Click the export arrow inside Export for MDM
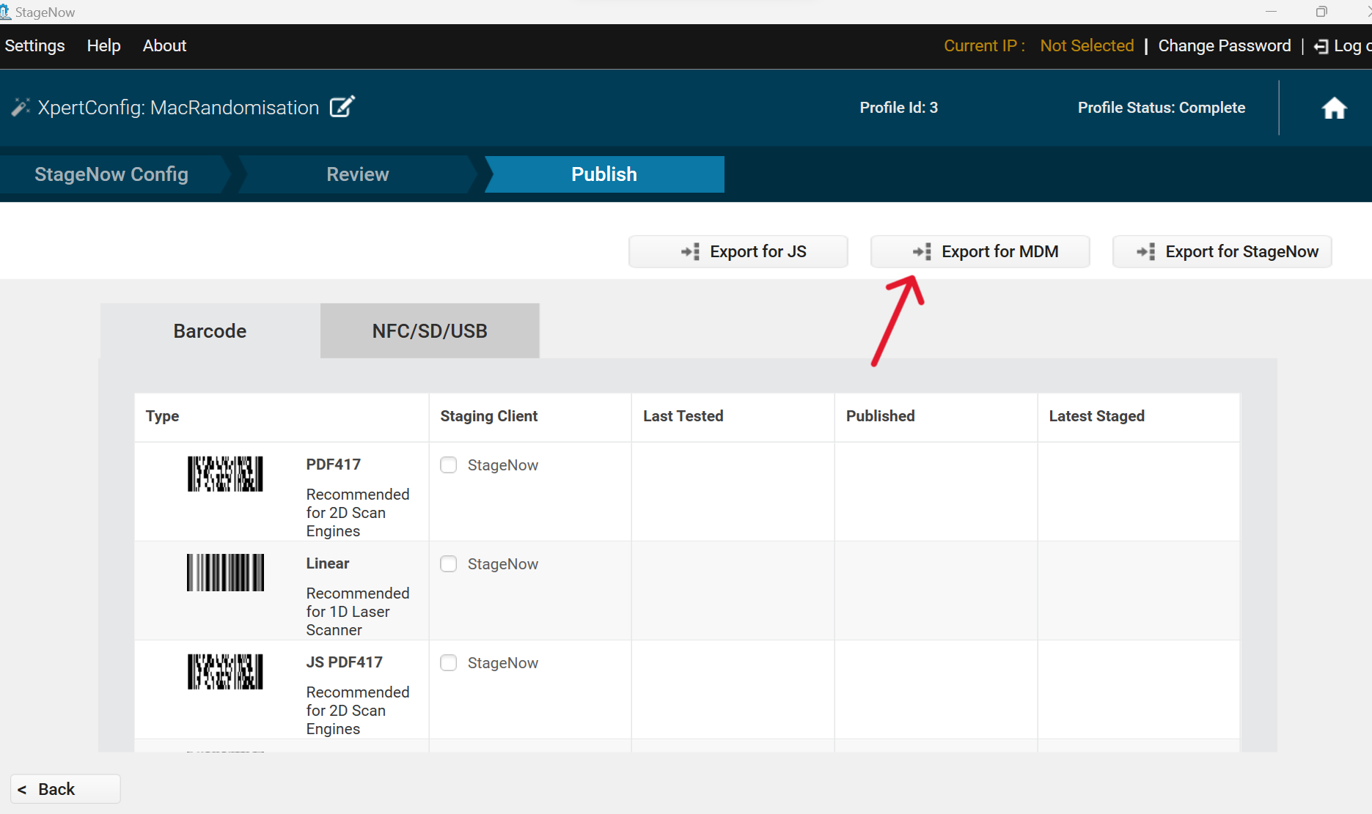 [x=922, y=251]
